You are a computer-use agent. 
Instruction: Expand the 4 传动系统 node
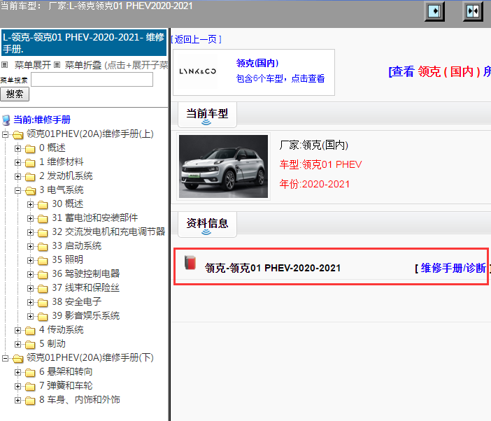pyautogui.click(x=17, y=330)
